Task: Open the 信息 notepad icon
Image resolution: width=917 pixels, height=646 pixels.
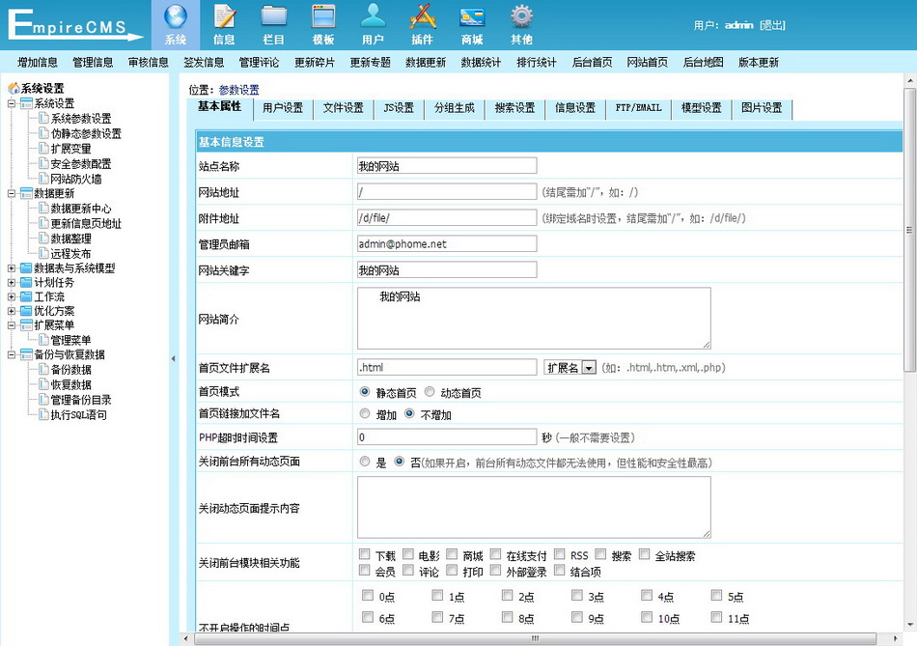Action: click(225, 17)
